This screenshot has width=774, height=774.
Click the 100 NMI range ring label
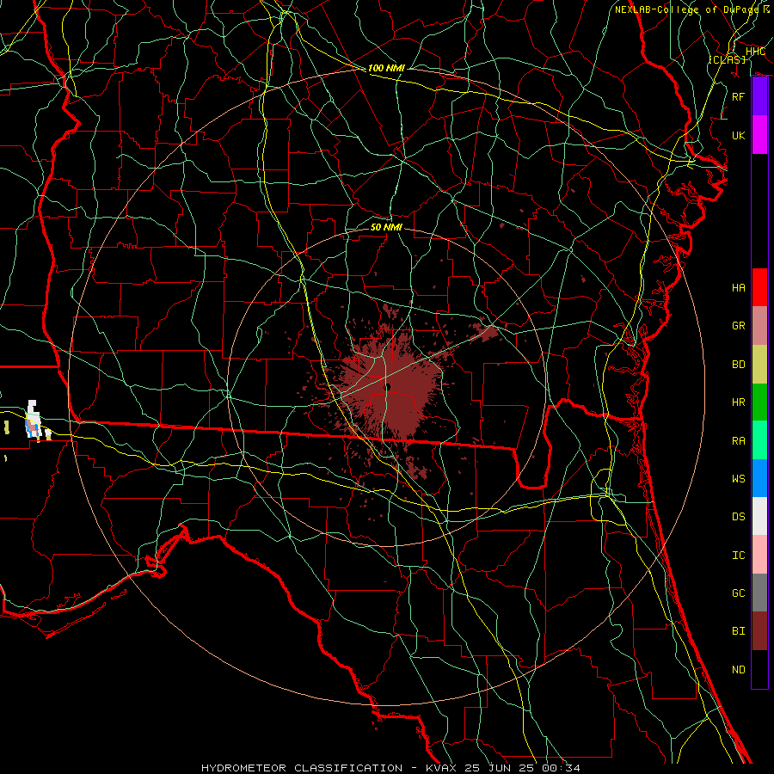[386, 68]
